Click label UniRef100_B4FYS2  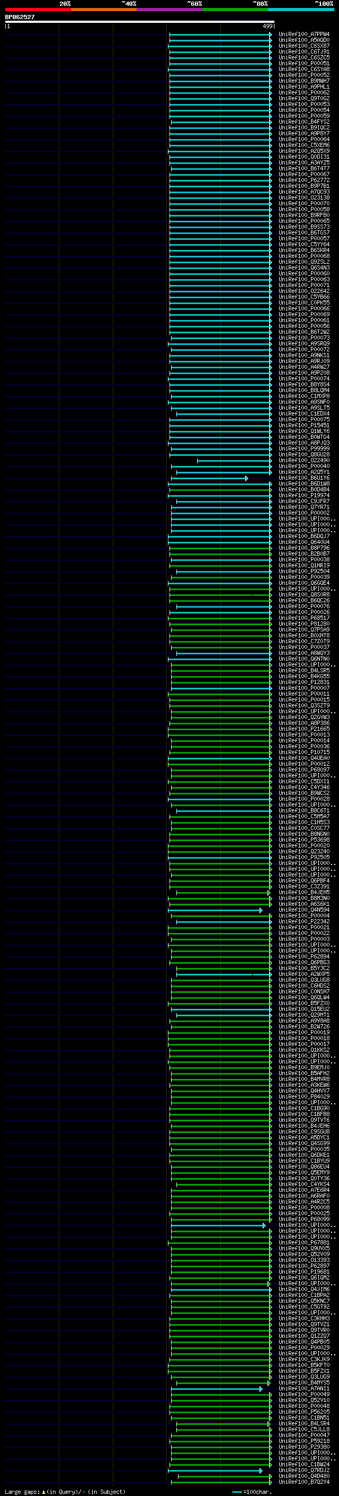304,122
